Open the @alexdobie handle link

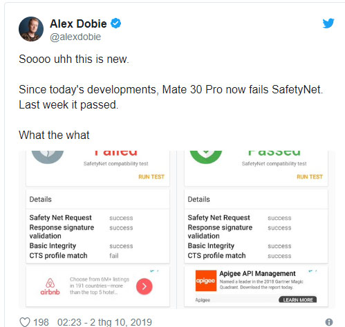pyautogui.click(x=75, y=37)
